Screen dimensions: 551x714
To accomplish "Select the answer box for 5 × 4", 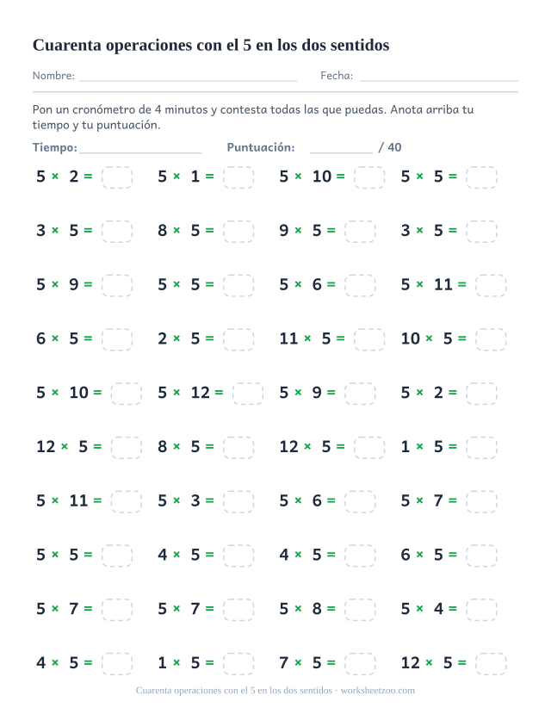I will [x=481, y=609].
